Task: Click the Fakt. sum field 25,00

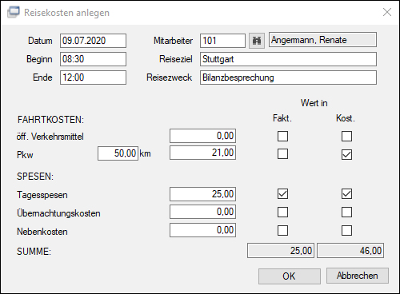Action: (x=281, y=250)
